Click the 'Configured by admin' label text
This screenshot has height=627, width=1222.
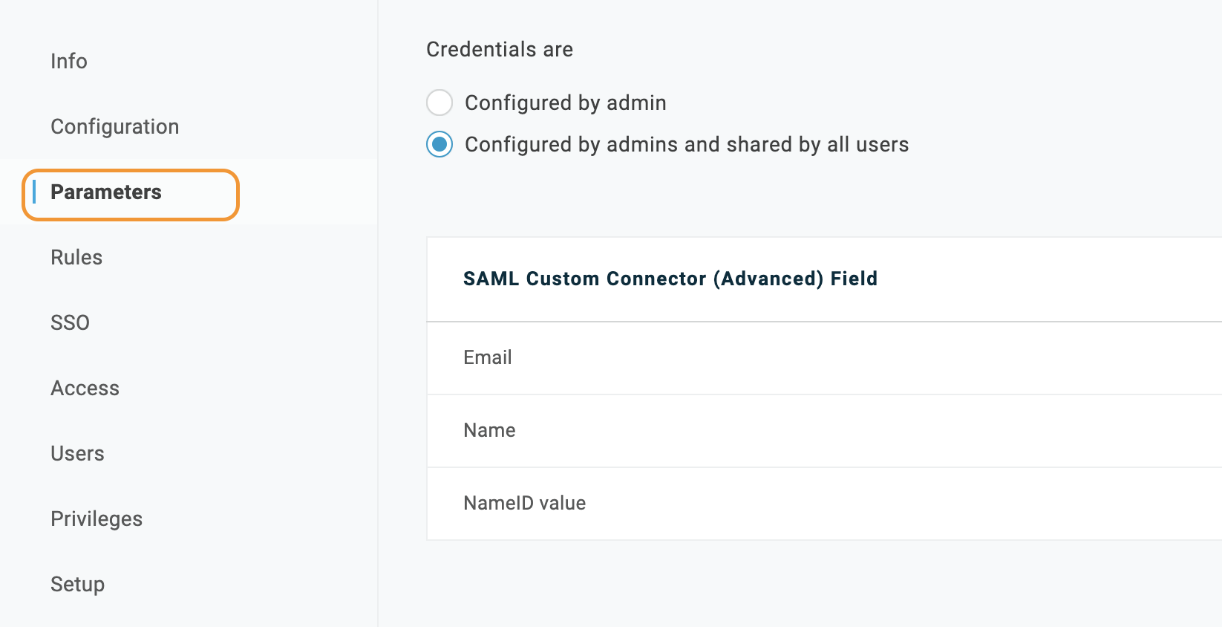[565, 103]
